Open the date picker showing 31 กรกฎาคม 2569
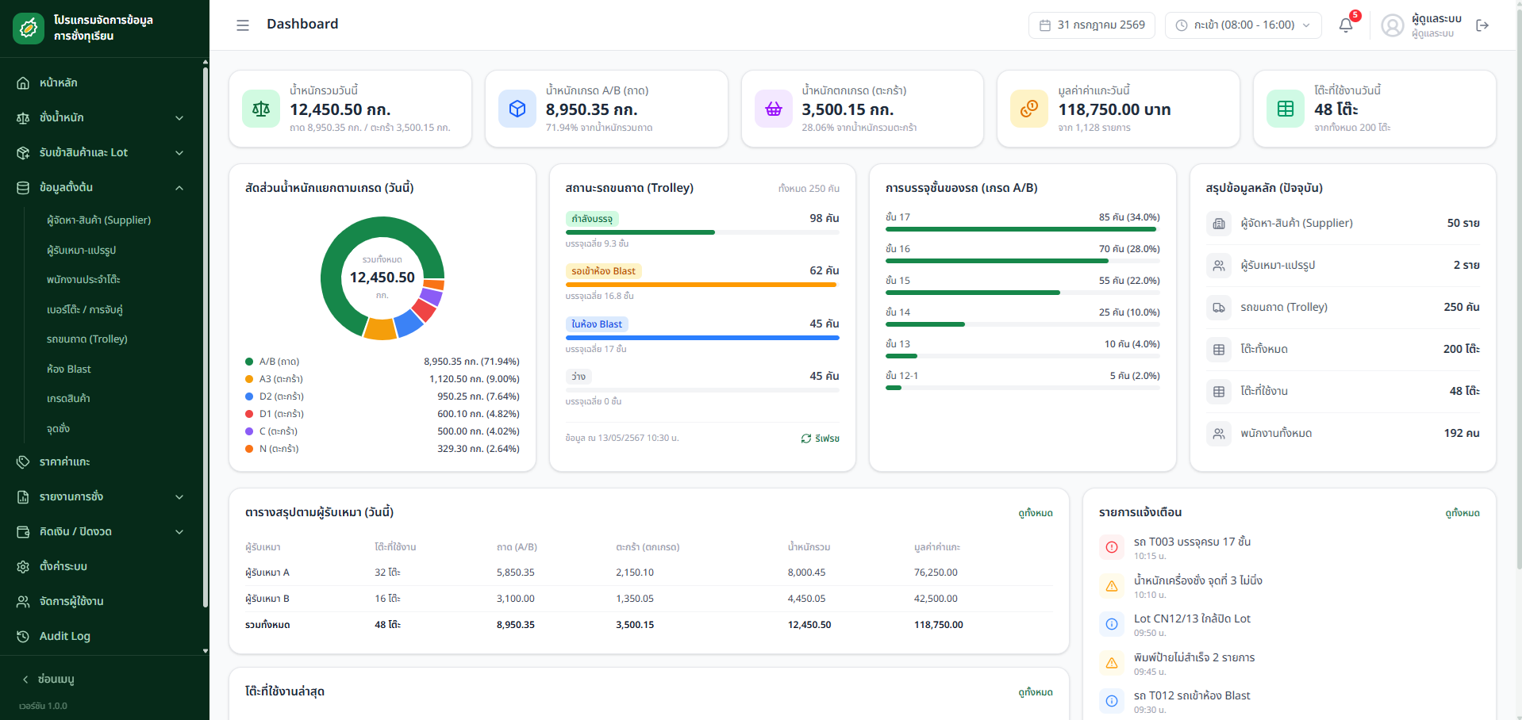The height and width of the screenshot is (720, 1522). pos(1092,25)
